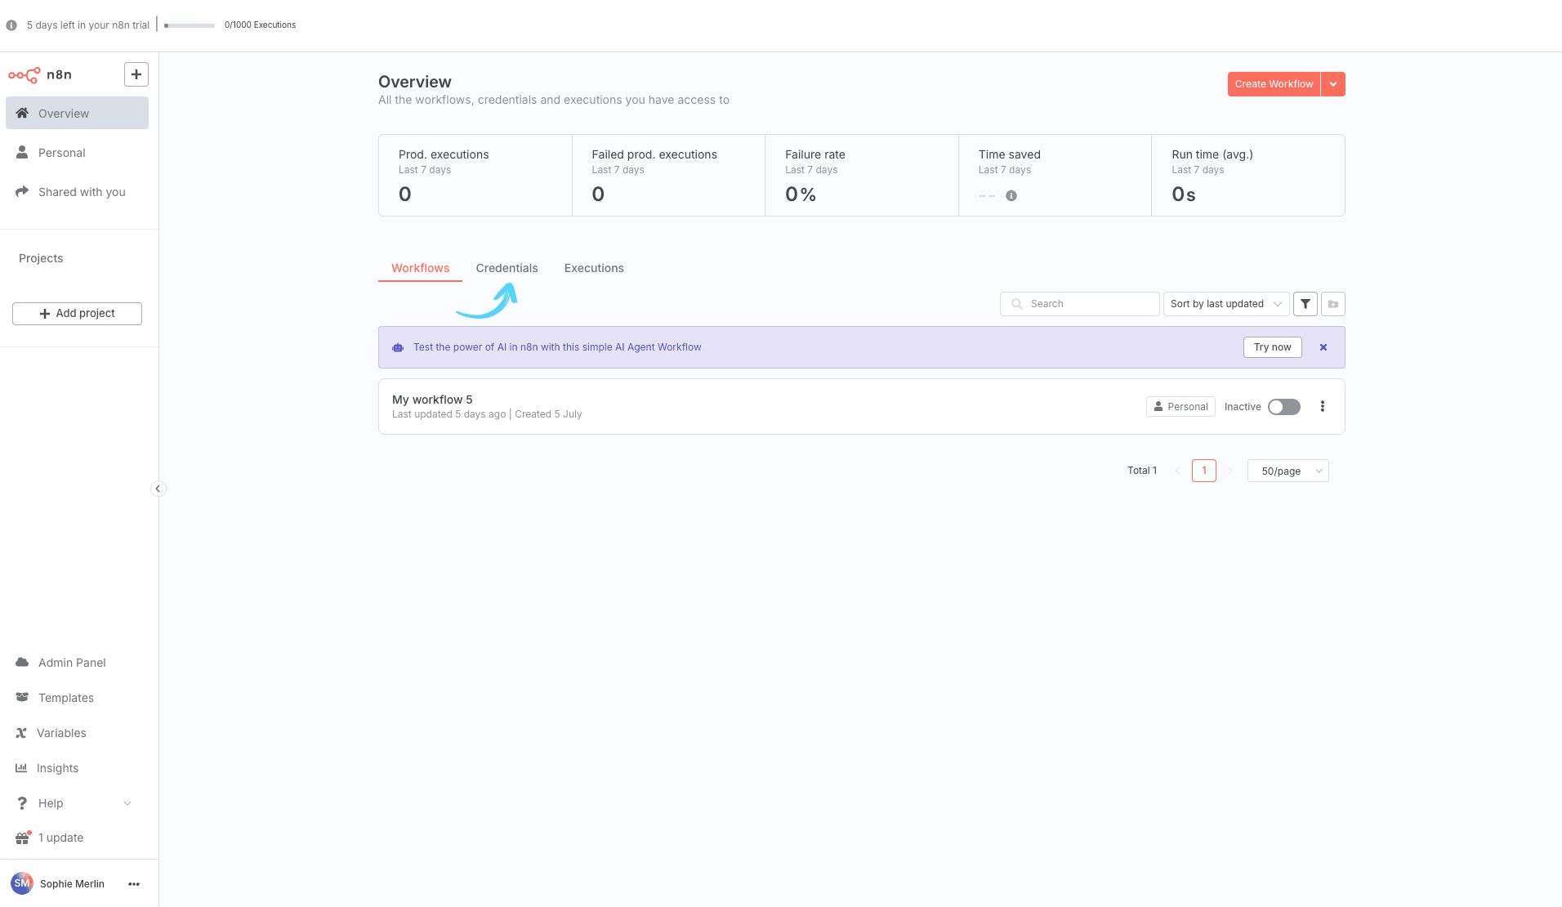Open Insights in the sidebar
The image size is (1562, 907).
pyautogui.click(x=77, y=767)
